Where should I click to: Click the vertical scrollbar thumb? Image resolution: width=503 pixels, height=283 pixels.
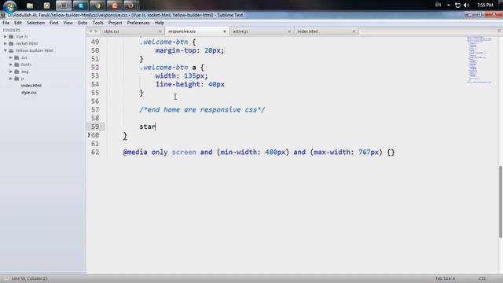click(x=500, y=201)
